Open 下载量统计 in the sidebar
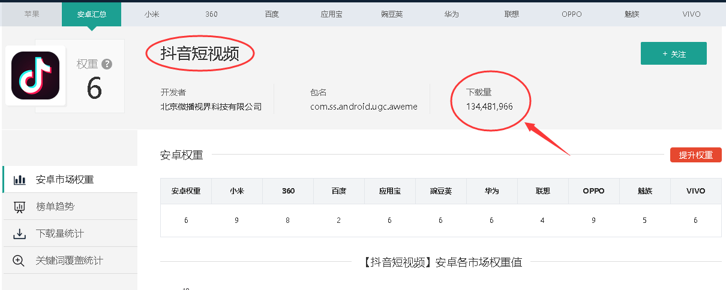Screen dimensions: 726x290 70,234
